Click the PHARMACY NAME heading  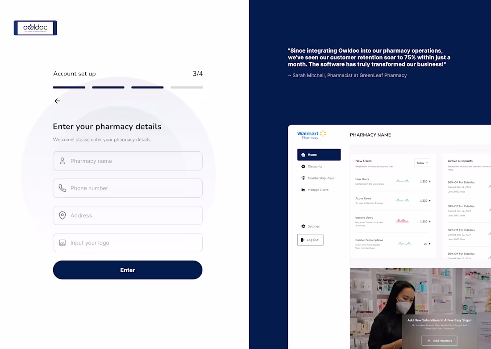(x=370, y=135)
